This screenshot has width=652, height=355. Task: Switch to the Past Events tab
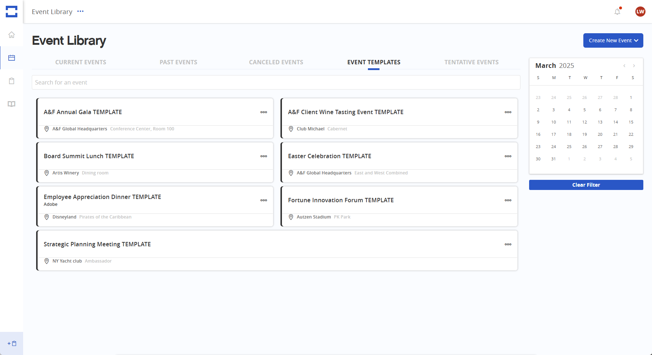[x=179, y=62]
